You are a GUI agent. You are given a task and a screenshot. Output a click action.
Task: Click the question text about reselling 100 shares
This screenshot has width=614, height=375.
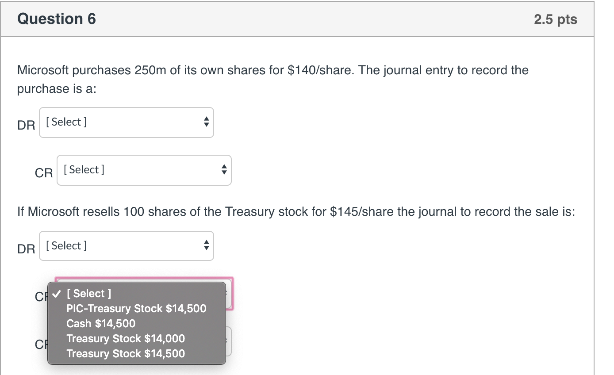point(295,211)
